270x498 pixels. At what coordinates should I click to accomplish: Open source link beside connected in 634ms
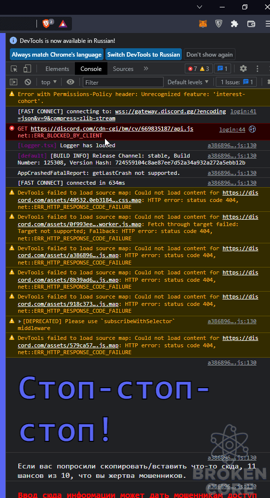click(x=232, y=183)
